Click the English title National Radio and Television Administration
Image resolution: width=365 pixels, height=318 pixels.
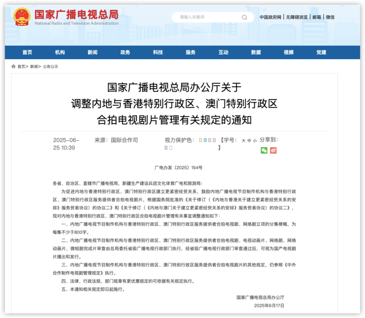coord(77,23)
